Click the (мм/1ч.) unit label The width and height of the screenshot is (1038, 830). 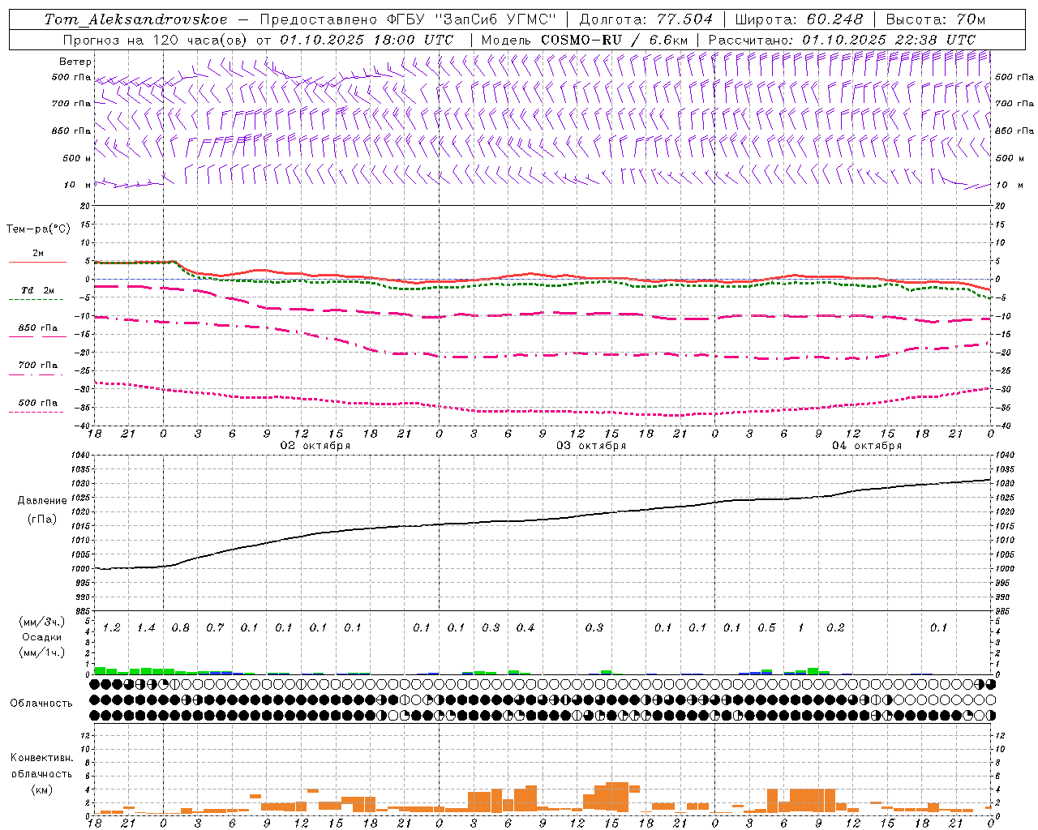coord(41,652)
